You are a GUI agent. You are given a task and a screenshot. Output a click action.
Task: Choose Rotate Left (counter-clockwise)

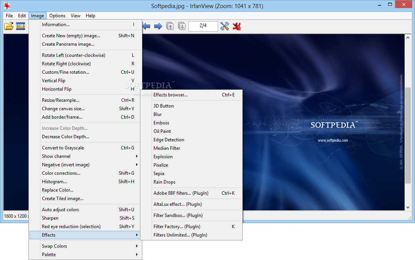[x=85, y=55]
